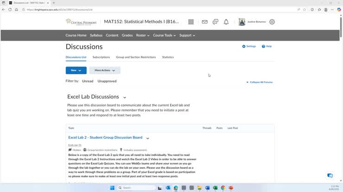Collapse All Forums
The image size is (343, 192).
point(260,82)
